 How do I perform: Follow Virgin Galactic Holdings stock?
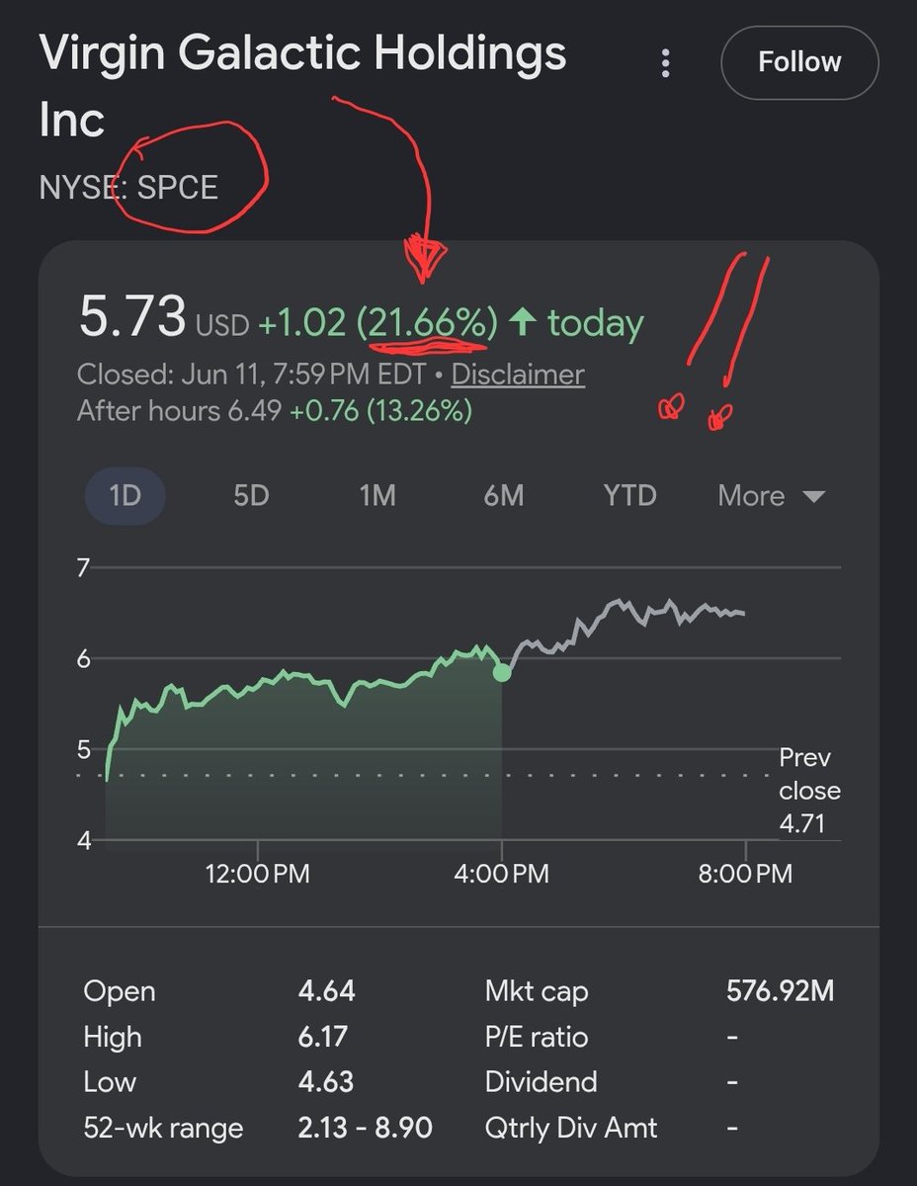click(799, 62)
